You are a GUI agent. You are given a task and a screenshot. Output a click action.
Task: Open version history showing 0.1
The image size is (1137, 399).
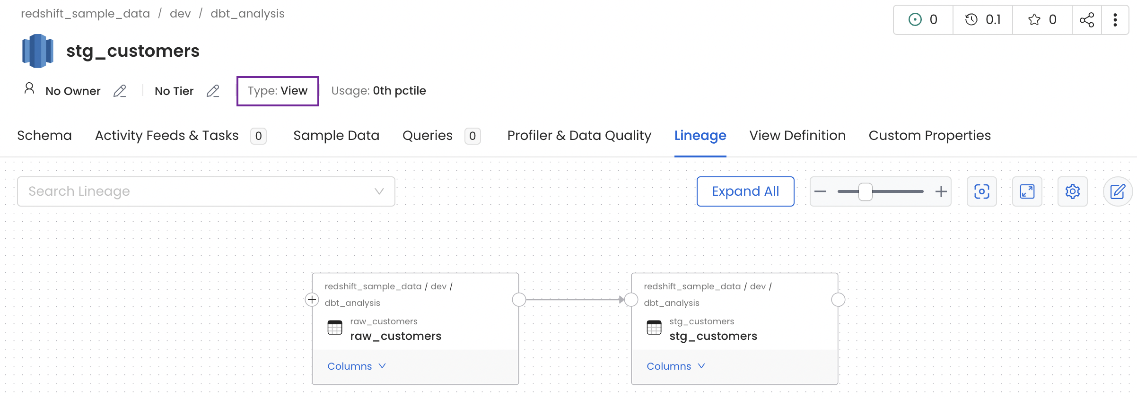983,20
